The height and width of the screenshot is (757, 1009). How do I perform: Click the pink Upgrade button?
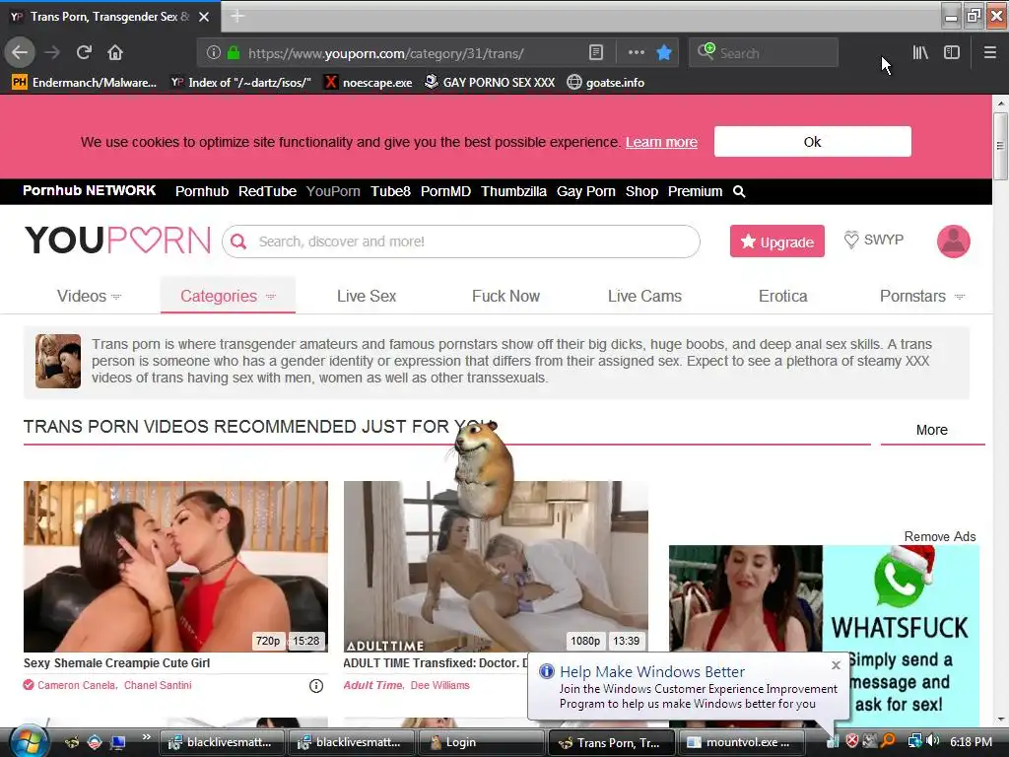click(776, 241)
